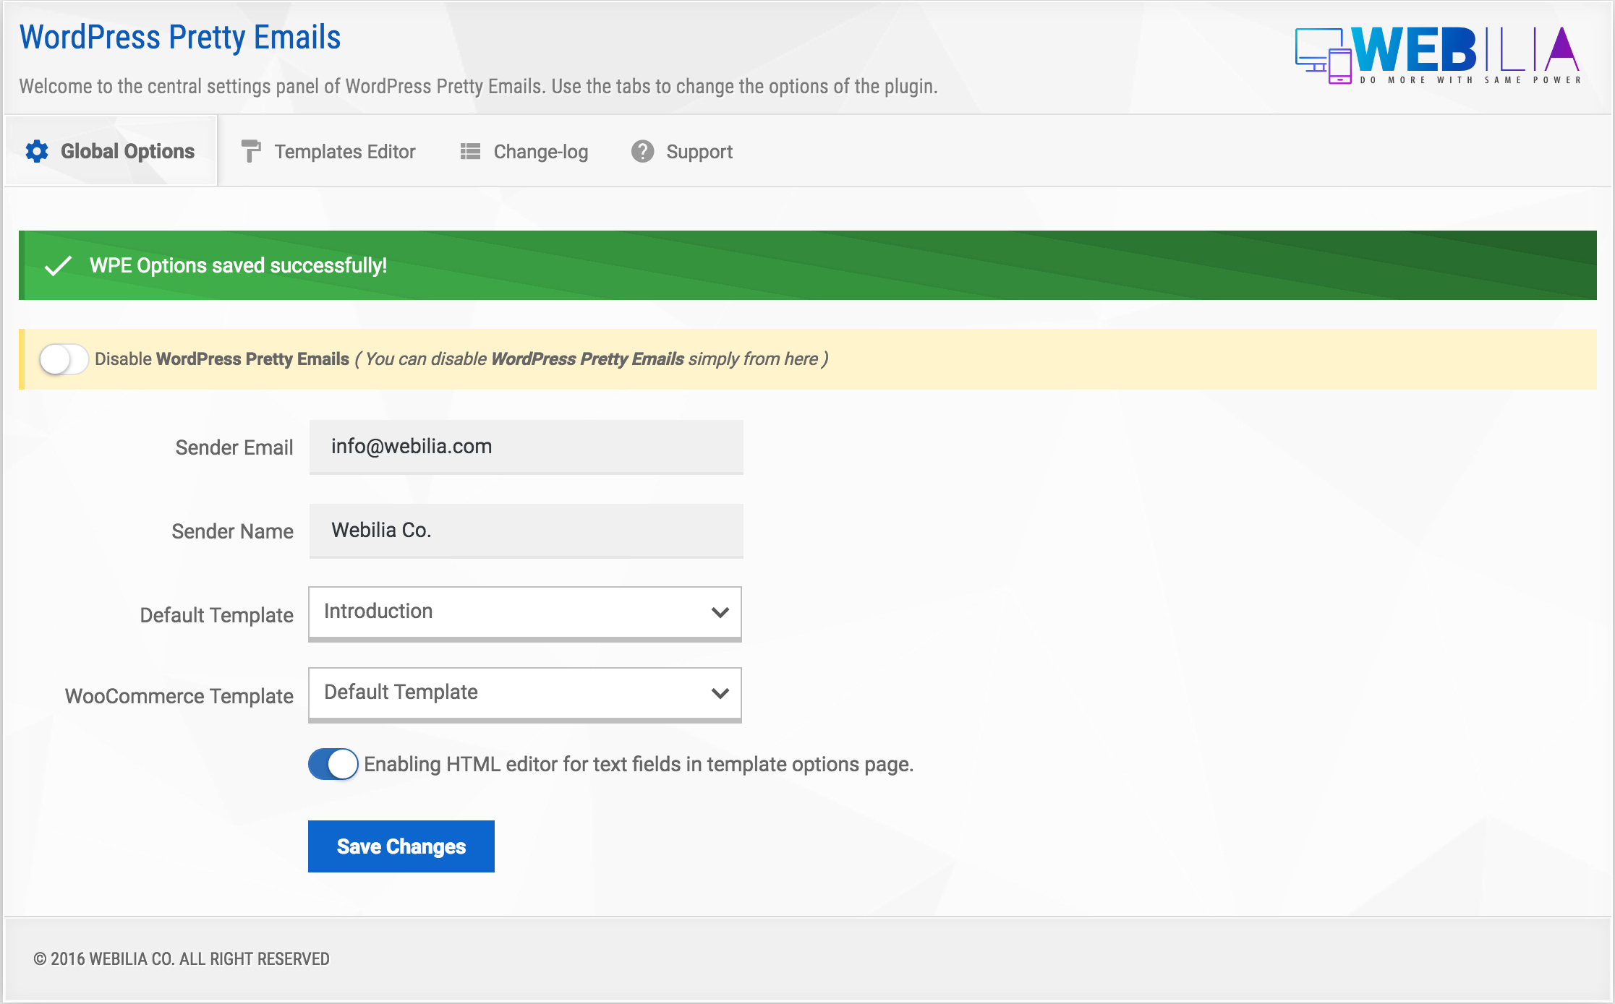Toggle Disable WordPress Pretty Emails switch
This screenshot has height=1004, width=1615.
coord(64,359)
